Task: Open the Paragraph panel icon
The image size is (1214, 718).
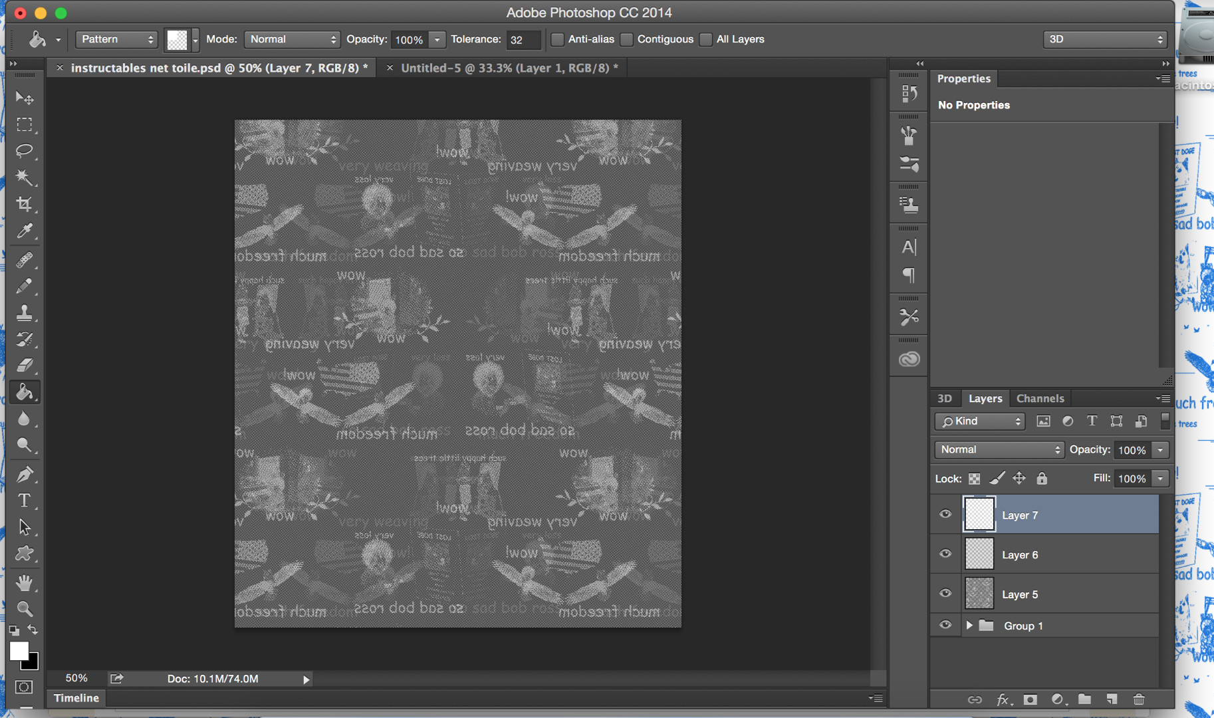Action: pyautogui.click(x=909, y=275)
